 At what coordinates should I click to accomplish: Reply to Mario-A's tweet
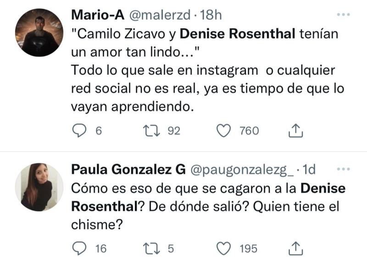click(x=80, y=131)
